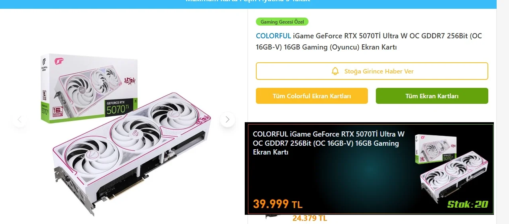
Task: Click the COLORFUL brand link in title
Action: [273, 36]
